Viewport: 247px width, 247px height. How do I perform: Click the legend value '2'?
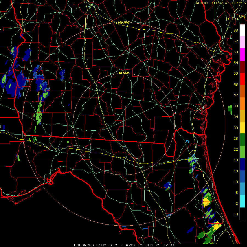[237, 204]
